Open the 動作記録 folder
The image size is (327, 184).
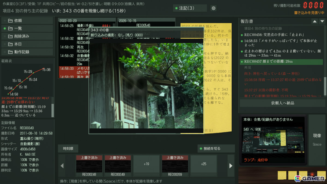[x=27, y=52]
